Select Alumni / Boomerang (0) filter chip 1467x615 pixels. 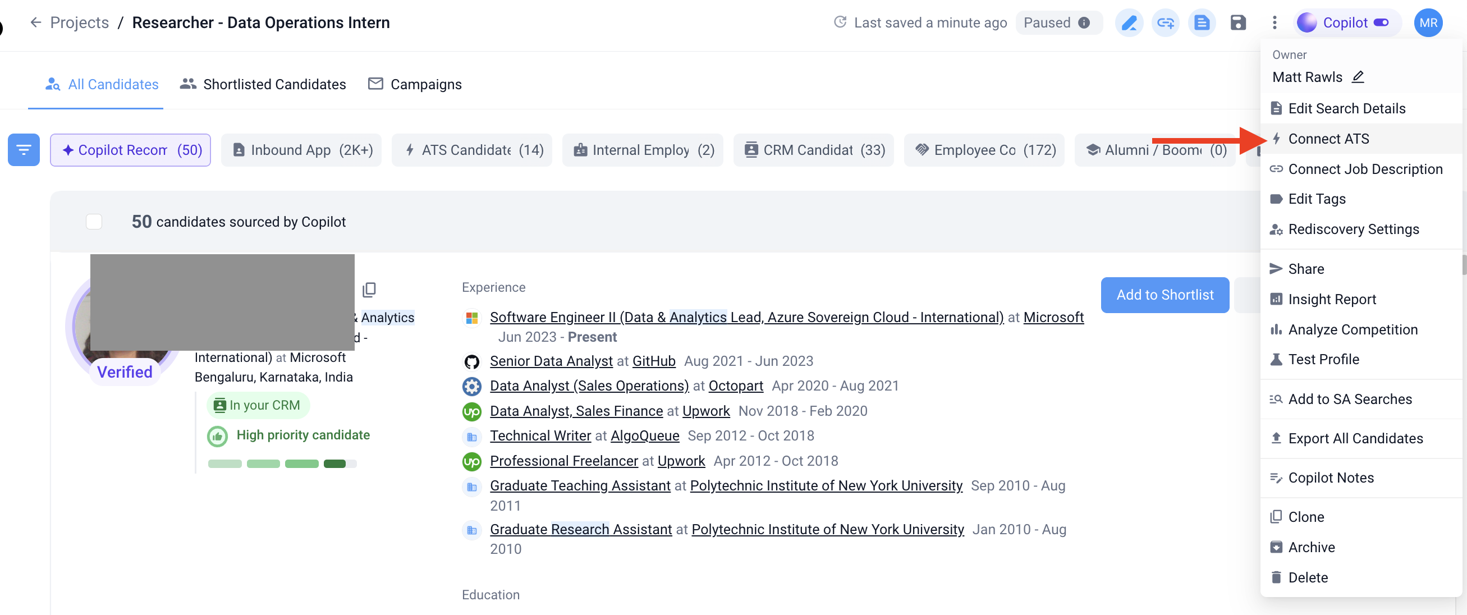1156,150
